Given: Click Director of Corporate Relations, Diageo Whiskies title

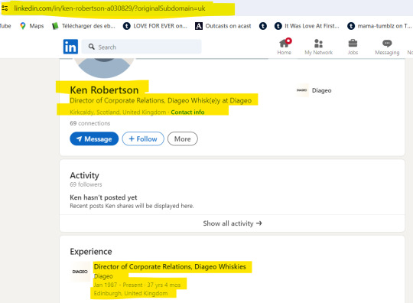Looking at the screenshot, I should click(x=170, y=266).
